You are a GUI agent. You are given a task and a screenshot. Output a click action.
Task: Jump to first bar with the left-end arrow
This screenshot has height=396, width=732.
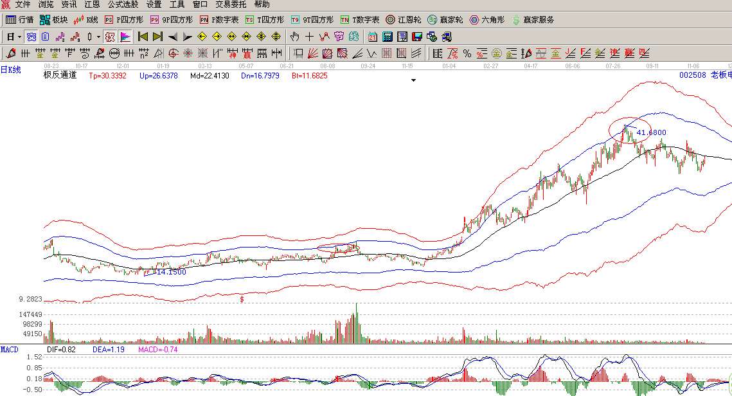point(143,37)
